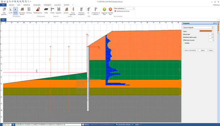Toggle the Visibile checkbox
The height and width of the screenshot is (126, 220).
(x=184, y=43)
